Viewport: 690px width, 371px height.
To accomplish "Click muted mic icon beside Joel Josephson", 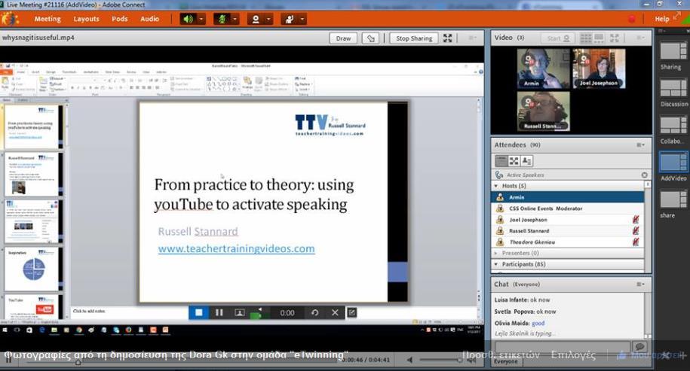I will (636, 219).
